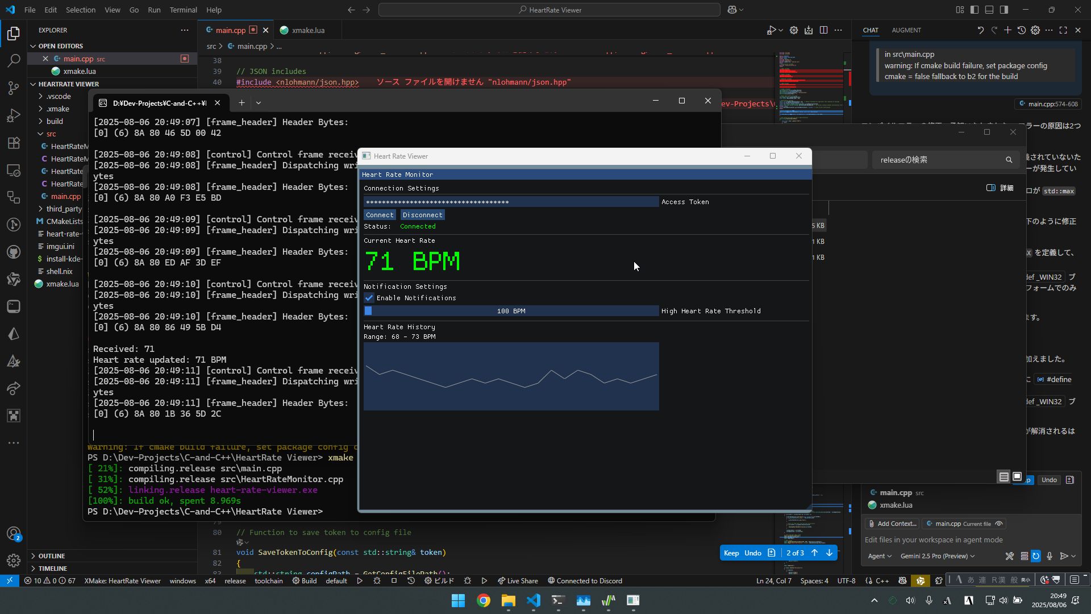Click the Keep button
The height and width of the screenshot is (614, 1091).
pyautogui.click(x=731, y=553)
